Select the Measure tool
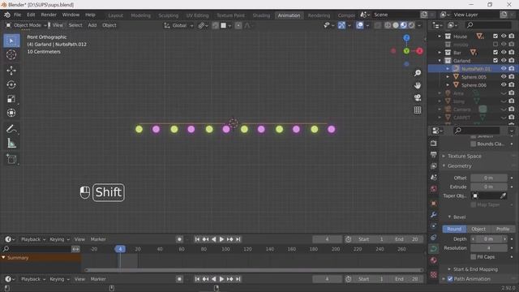 point(11,143)
